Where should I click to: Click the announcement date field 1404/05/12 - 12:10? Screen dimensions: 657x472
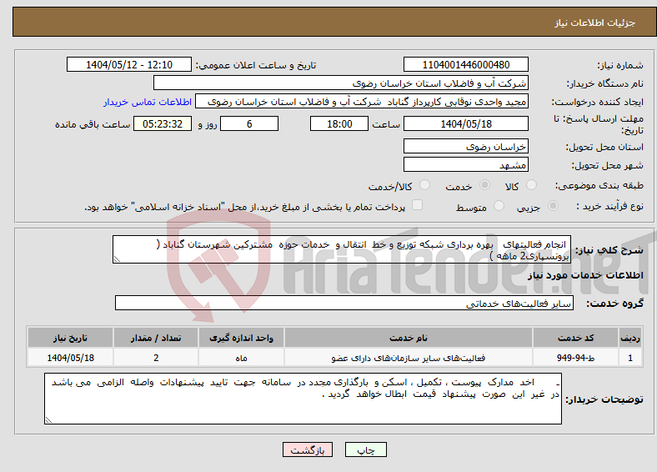point(129,64)
